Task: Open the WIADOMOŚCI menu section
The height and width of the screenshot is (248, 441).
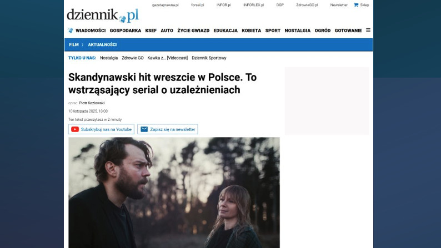Action: pyautogui.click(x=91, y=31)
